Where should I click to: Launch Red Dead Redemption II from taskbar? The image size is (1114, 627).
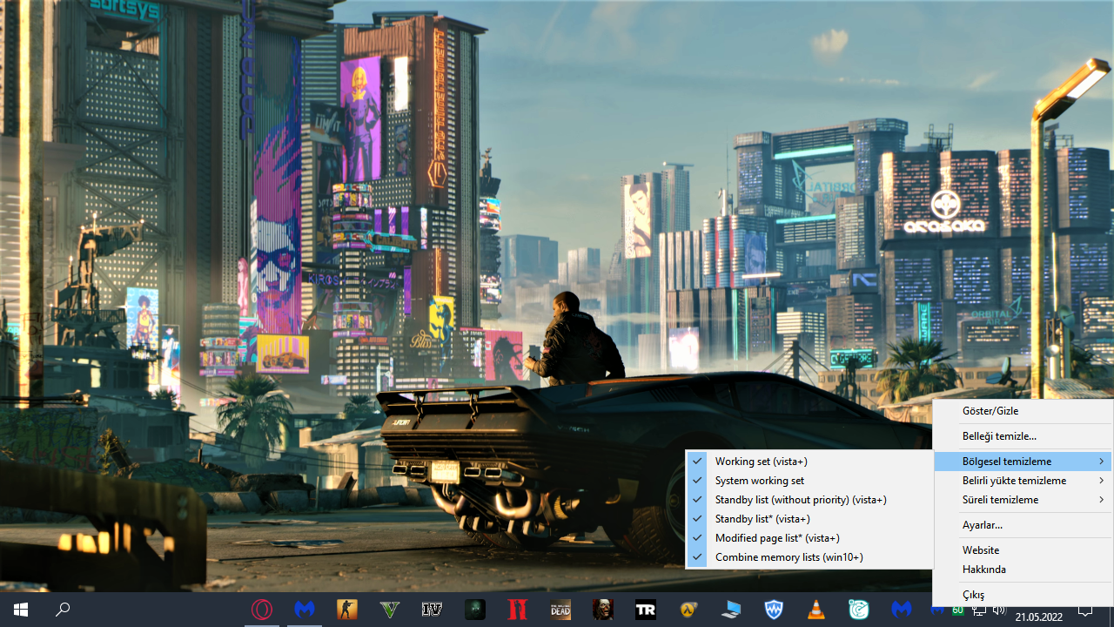518,610
